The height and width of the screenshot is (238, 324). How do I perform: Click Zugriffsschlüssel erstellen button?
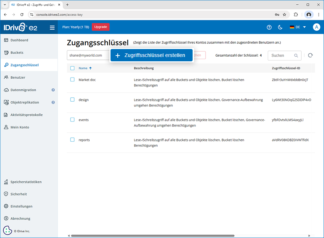tap(152, 55)
